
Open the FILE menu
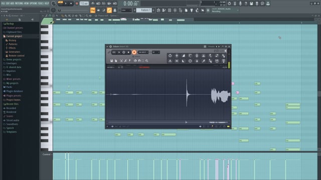3,3
